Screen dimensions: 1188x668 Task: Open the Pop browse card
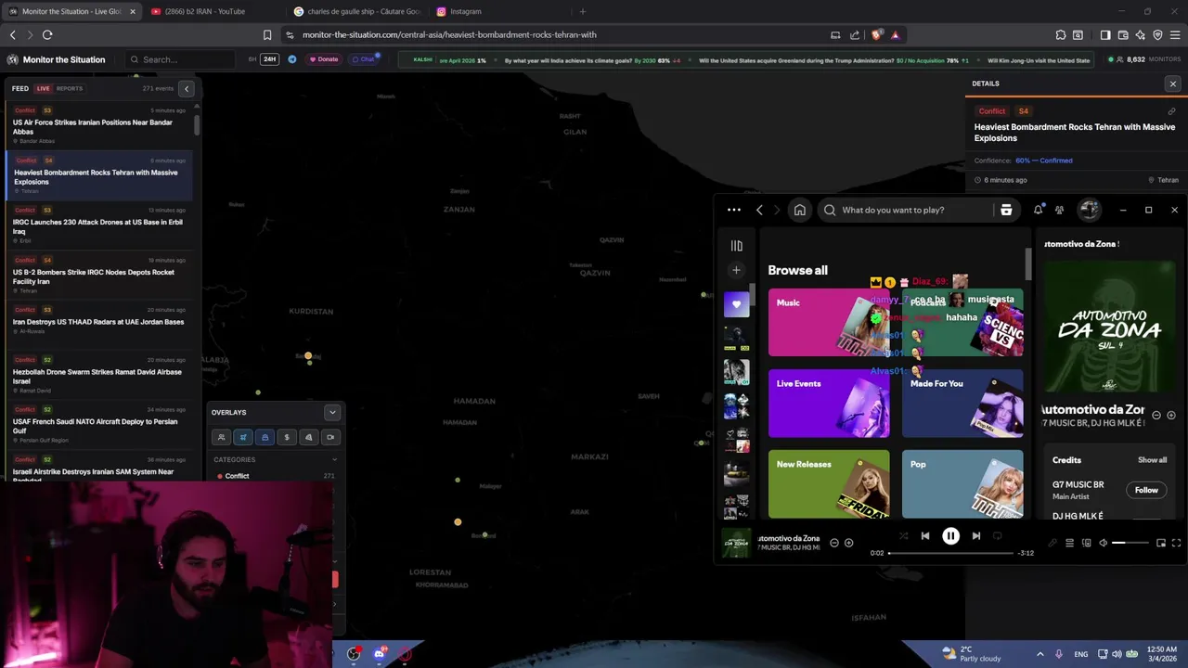click(x=962, y=483)
